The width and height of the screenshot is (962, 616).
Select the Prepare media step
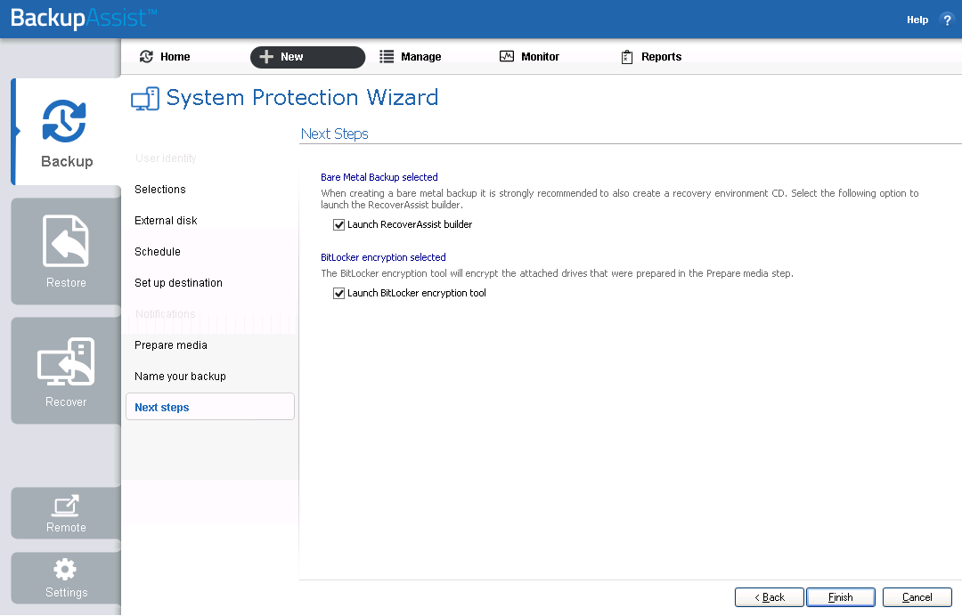[x=170, y=345]
